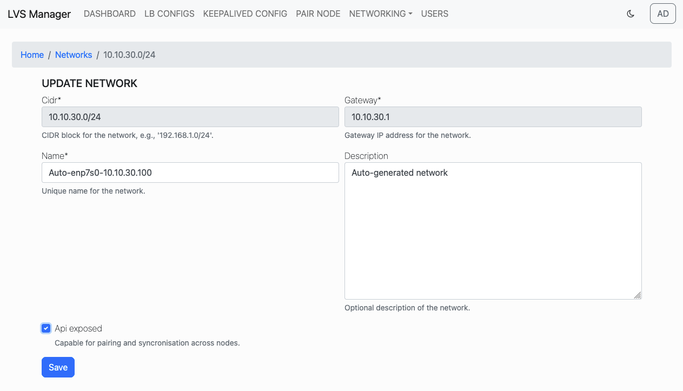Image resolution: width=683 pixels, height=391 pixels.
Task: Focus the Name input field
Action: (190, 173)
